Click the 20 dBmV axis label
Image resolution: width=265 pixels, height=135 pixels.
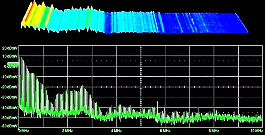pyautogui.click(x=10, y=48)
